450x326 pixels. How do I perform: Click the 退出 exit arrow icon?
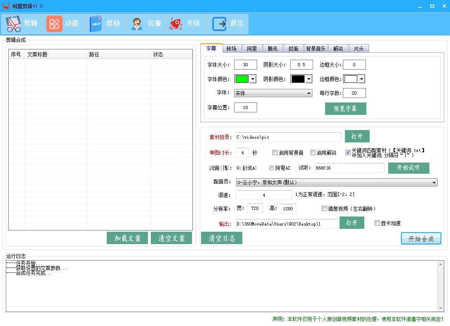(x=219, y=24)
